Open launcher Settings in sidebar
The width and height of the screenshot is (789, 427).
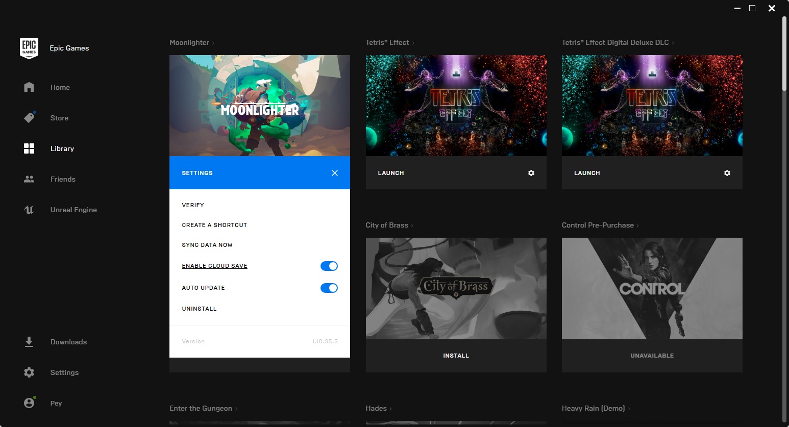[x=64, y=372]
